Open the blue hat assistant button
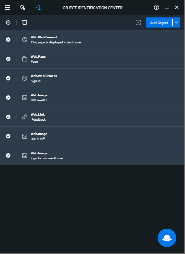 (x=167, y=238)
